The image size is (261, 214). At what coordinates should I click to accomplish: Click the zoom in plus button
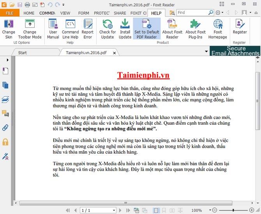pyautogui.click(x=252, y=210)
